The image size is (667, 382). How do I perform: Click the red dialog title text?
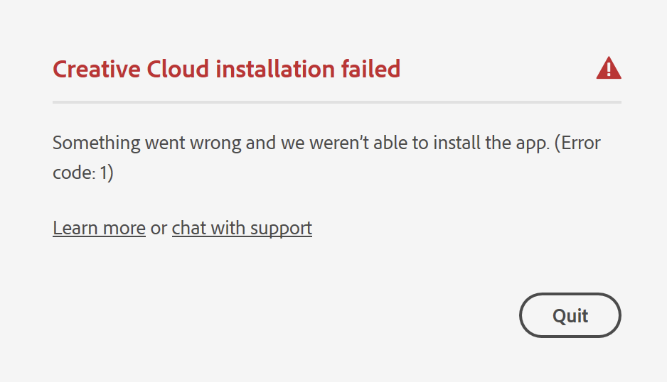pyautogui.click(x=226, y=69)
